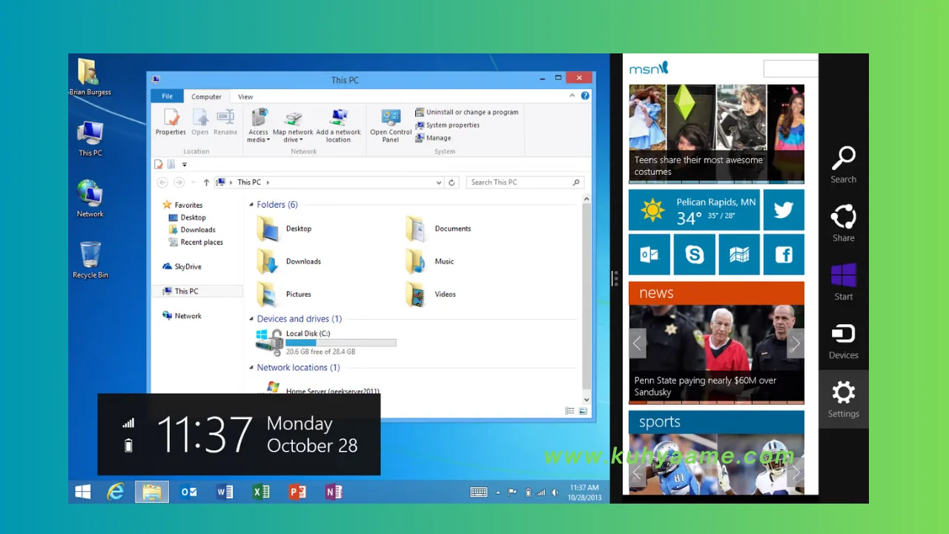This screenshot has height=534, width=949.
Task: Click the Search This PC field
Action: pos(525,182)
